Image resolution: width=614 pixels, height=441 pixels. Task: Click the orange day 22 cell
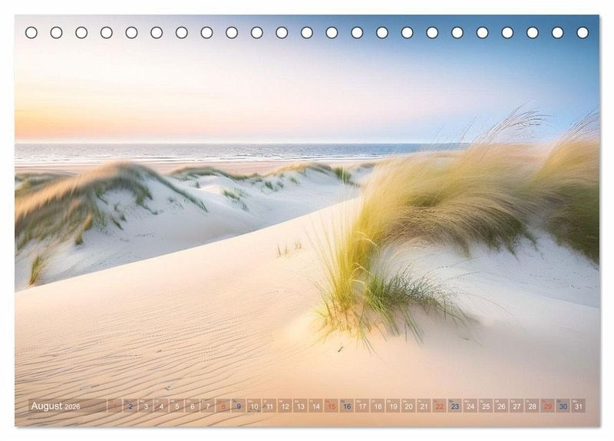tap(439, 406)
